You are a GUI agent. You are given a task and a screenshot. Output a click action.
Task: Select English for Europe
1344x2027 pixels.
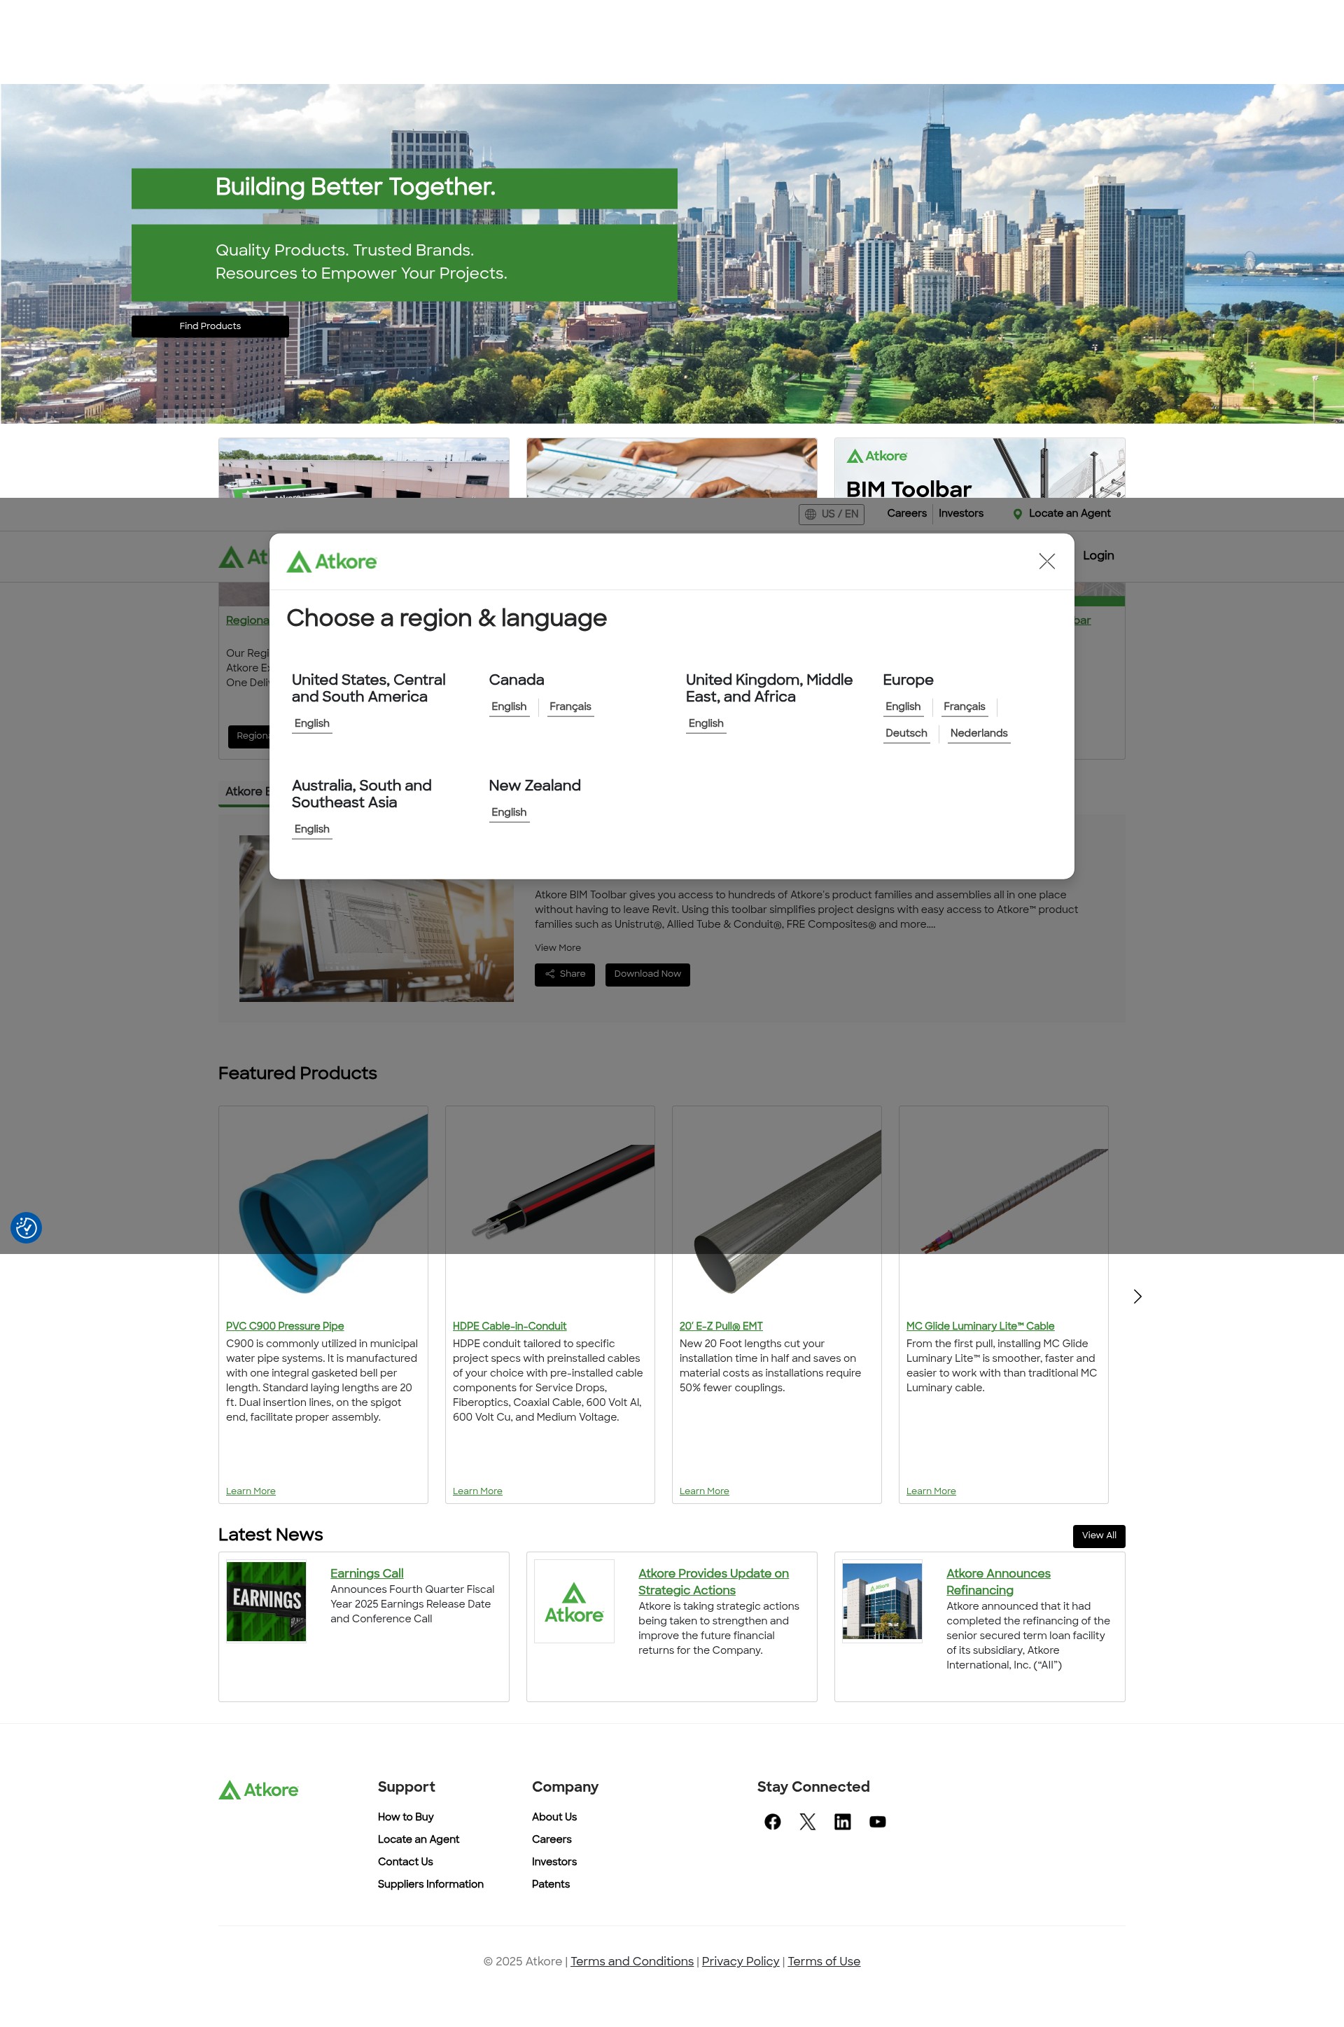pyautogui.click(x=904, y=707)
